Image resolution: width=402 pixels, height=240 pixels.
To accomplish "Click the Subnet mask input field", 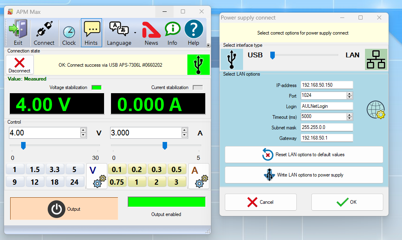I will [x=327, y=127].
